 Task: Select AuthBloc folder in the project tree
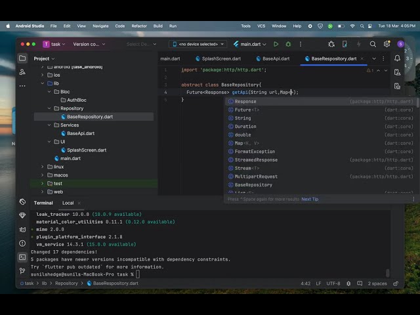click(x=77, y=100)
